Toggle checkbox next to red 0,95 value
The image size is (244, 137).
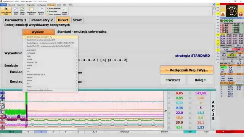pyautogui.click(x=169, y=93)
